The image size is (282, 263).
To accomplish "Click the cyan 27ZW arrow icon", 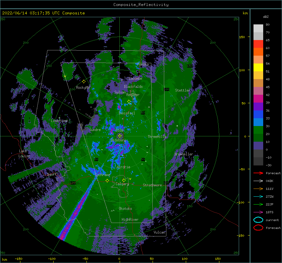I will pos(258,197).
